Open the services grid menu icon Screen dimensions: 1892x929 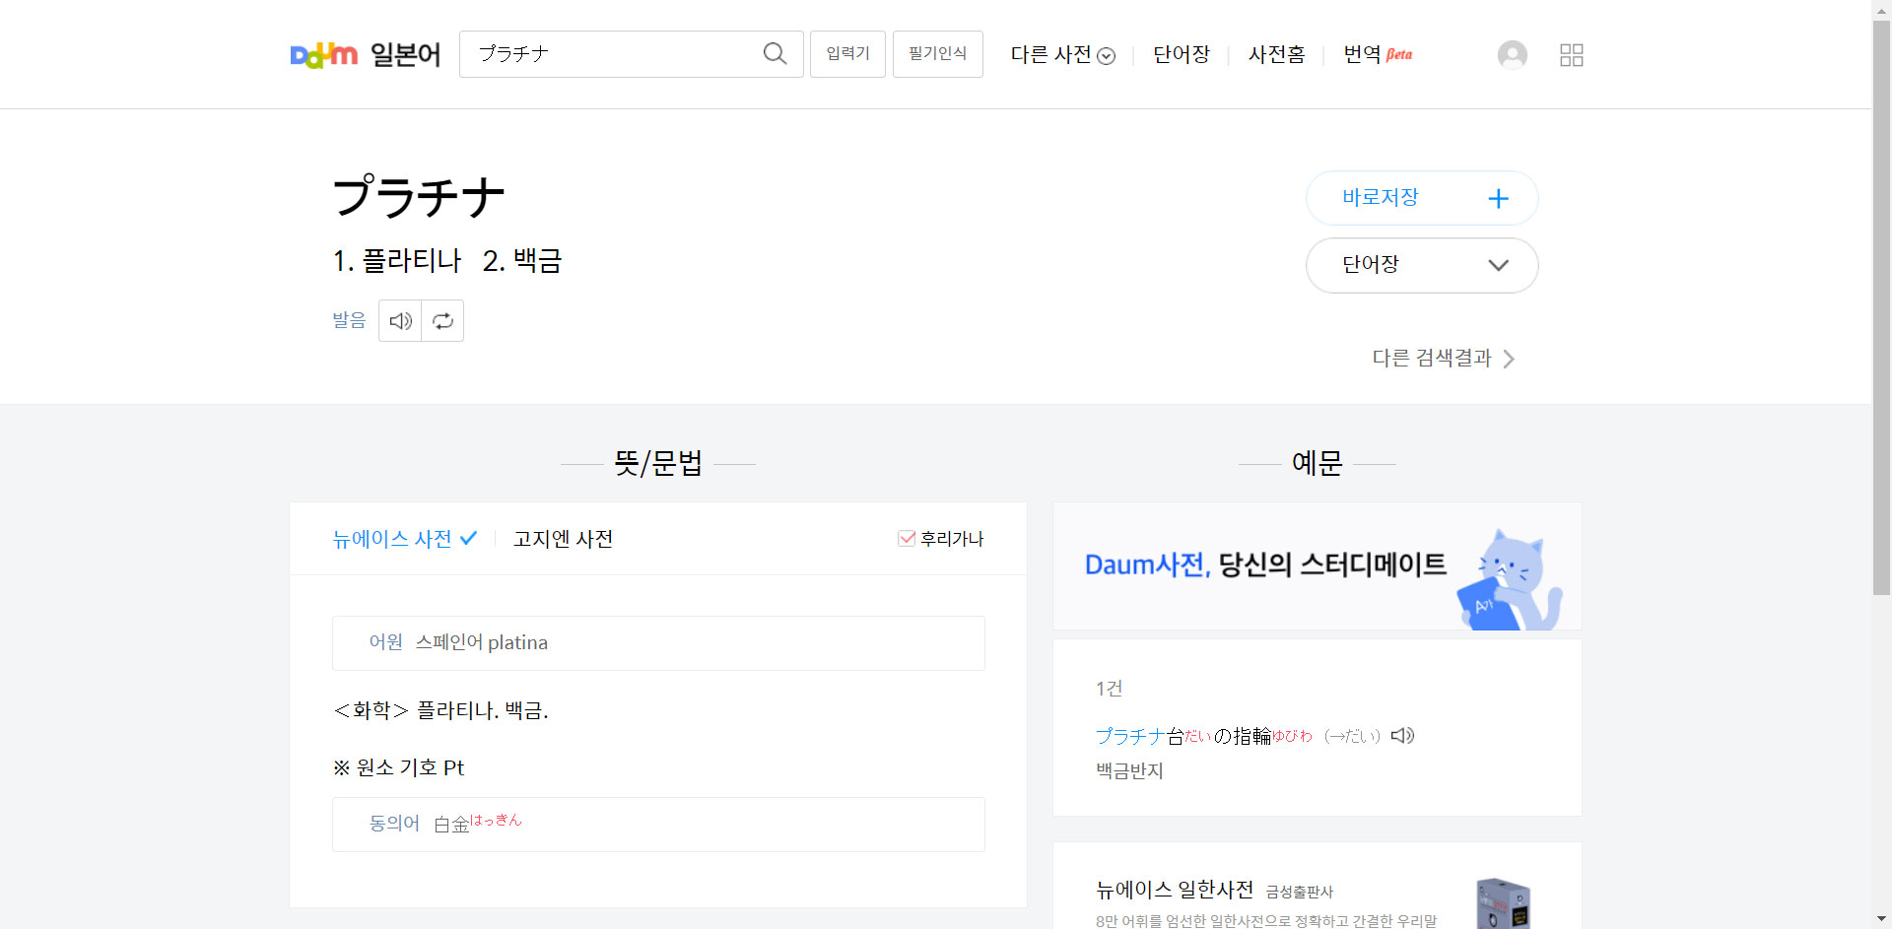pos(1572,54)
